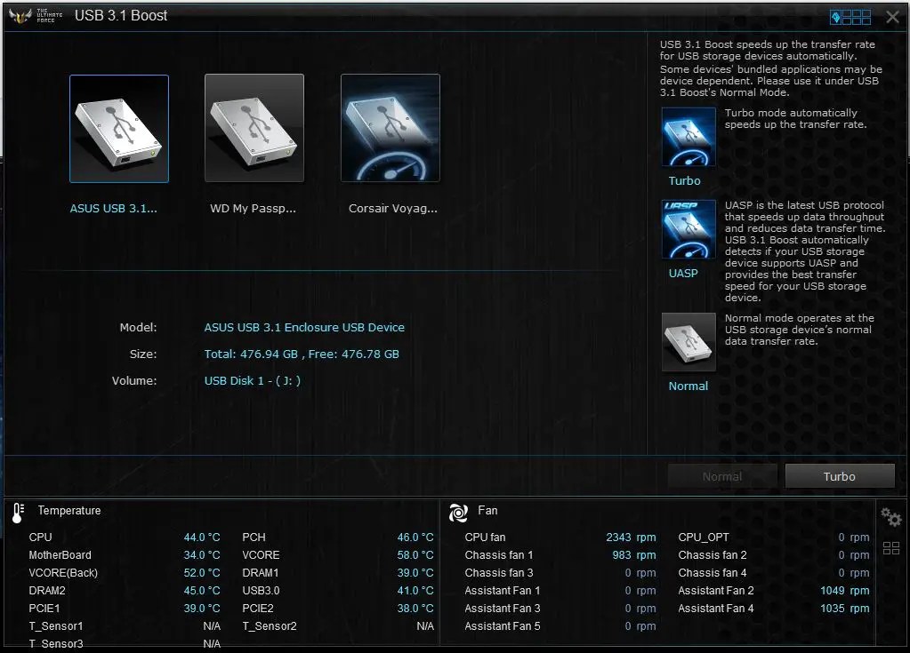The width and height of the screenshot is (910, 653).
Task: Click the UASP label under its icon
Action: (683, 273)
